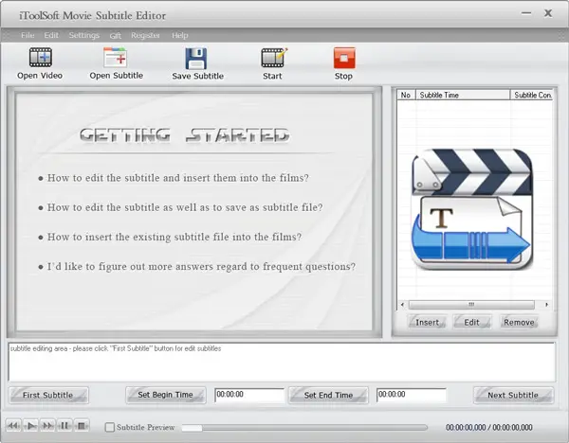
Task: Open the File menu
Action: (x=28, y=35)
